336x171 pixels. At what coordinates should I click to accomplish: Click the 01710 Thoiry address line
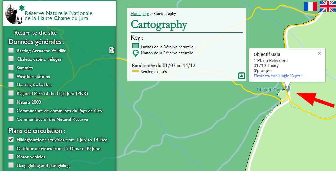[x=266, y=65]
